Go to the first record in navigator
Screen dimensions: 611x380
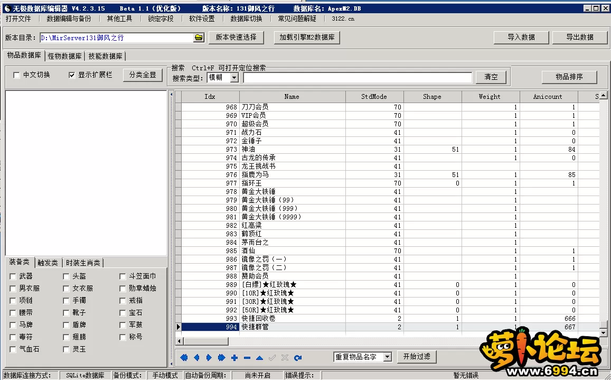184,357
